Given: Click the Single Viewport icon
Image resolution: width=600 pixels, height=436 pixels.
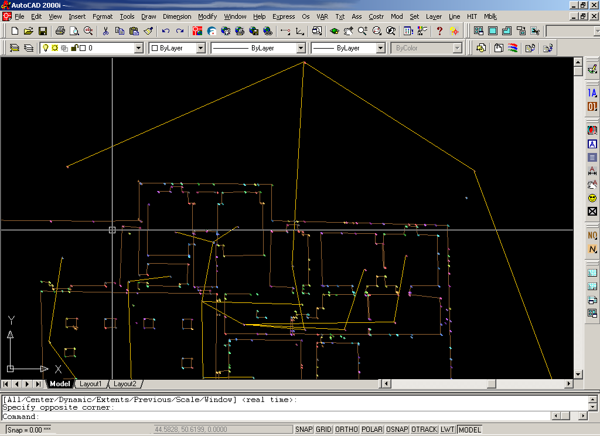Looking at the screenshot, I should (492, 31).
